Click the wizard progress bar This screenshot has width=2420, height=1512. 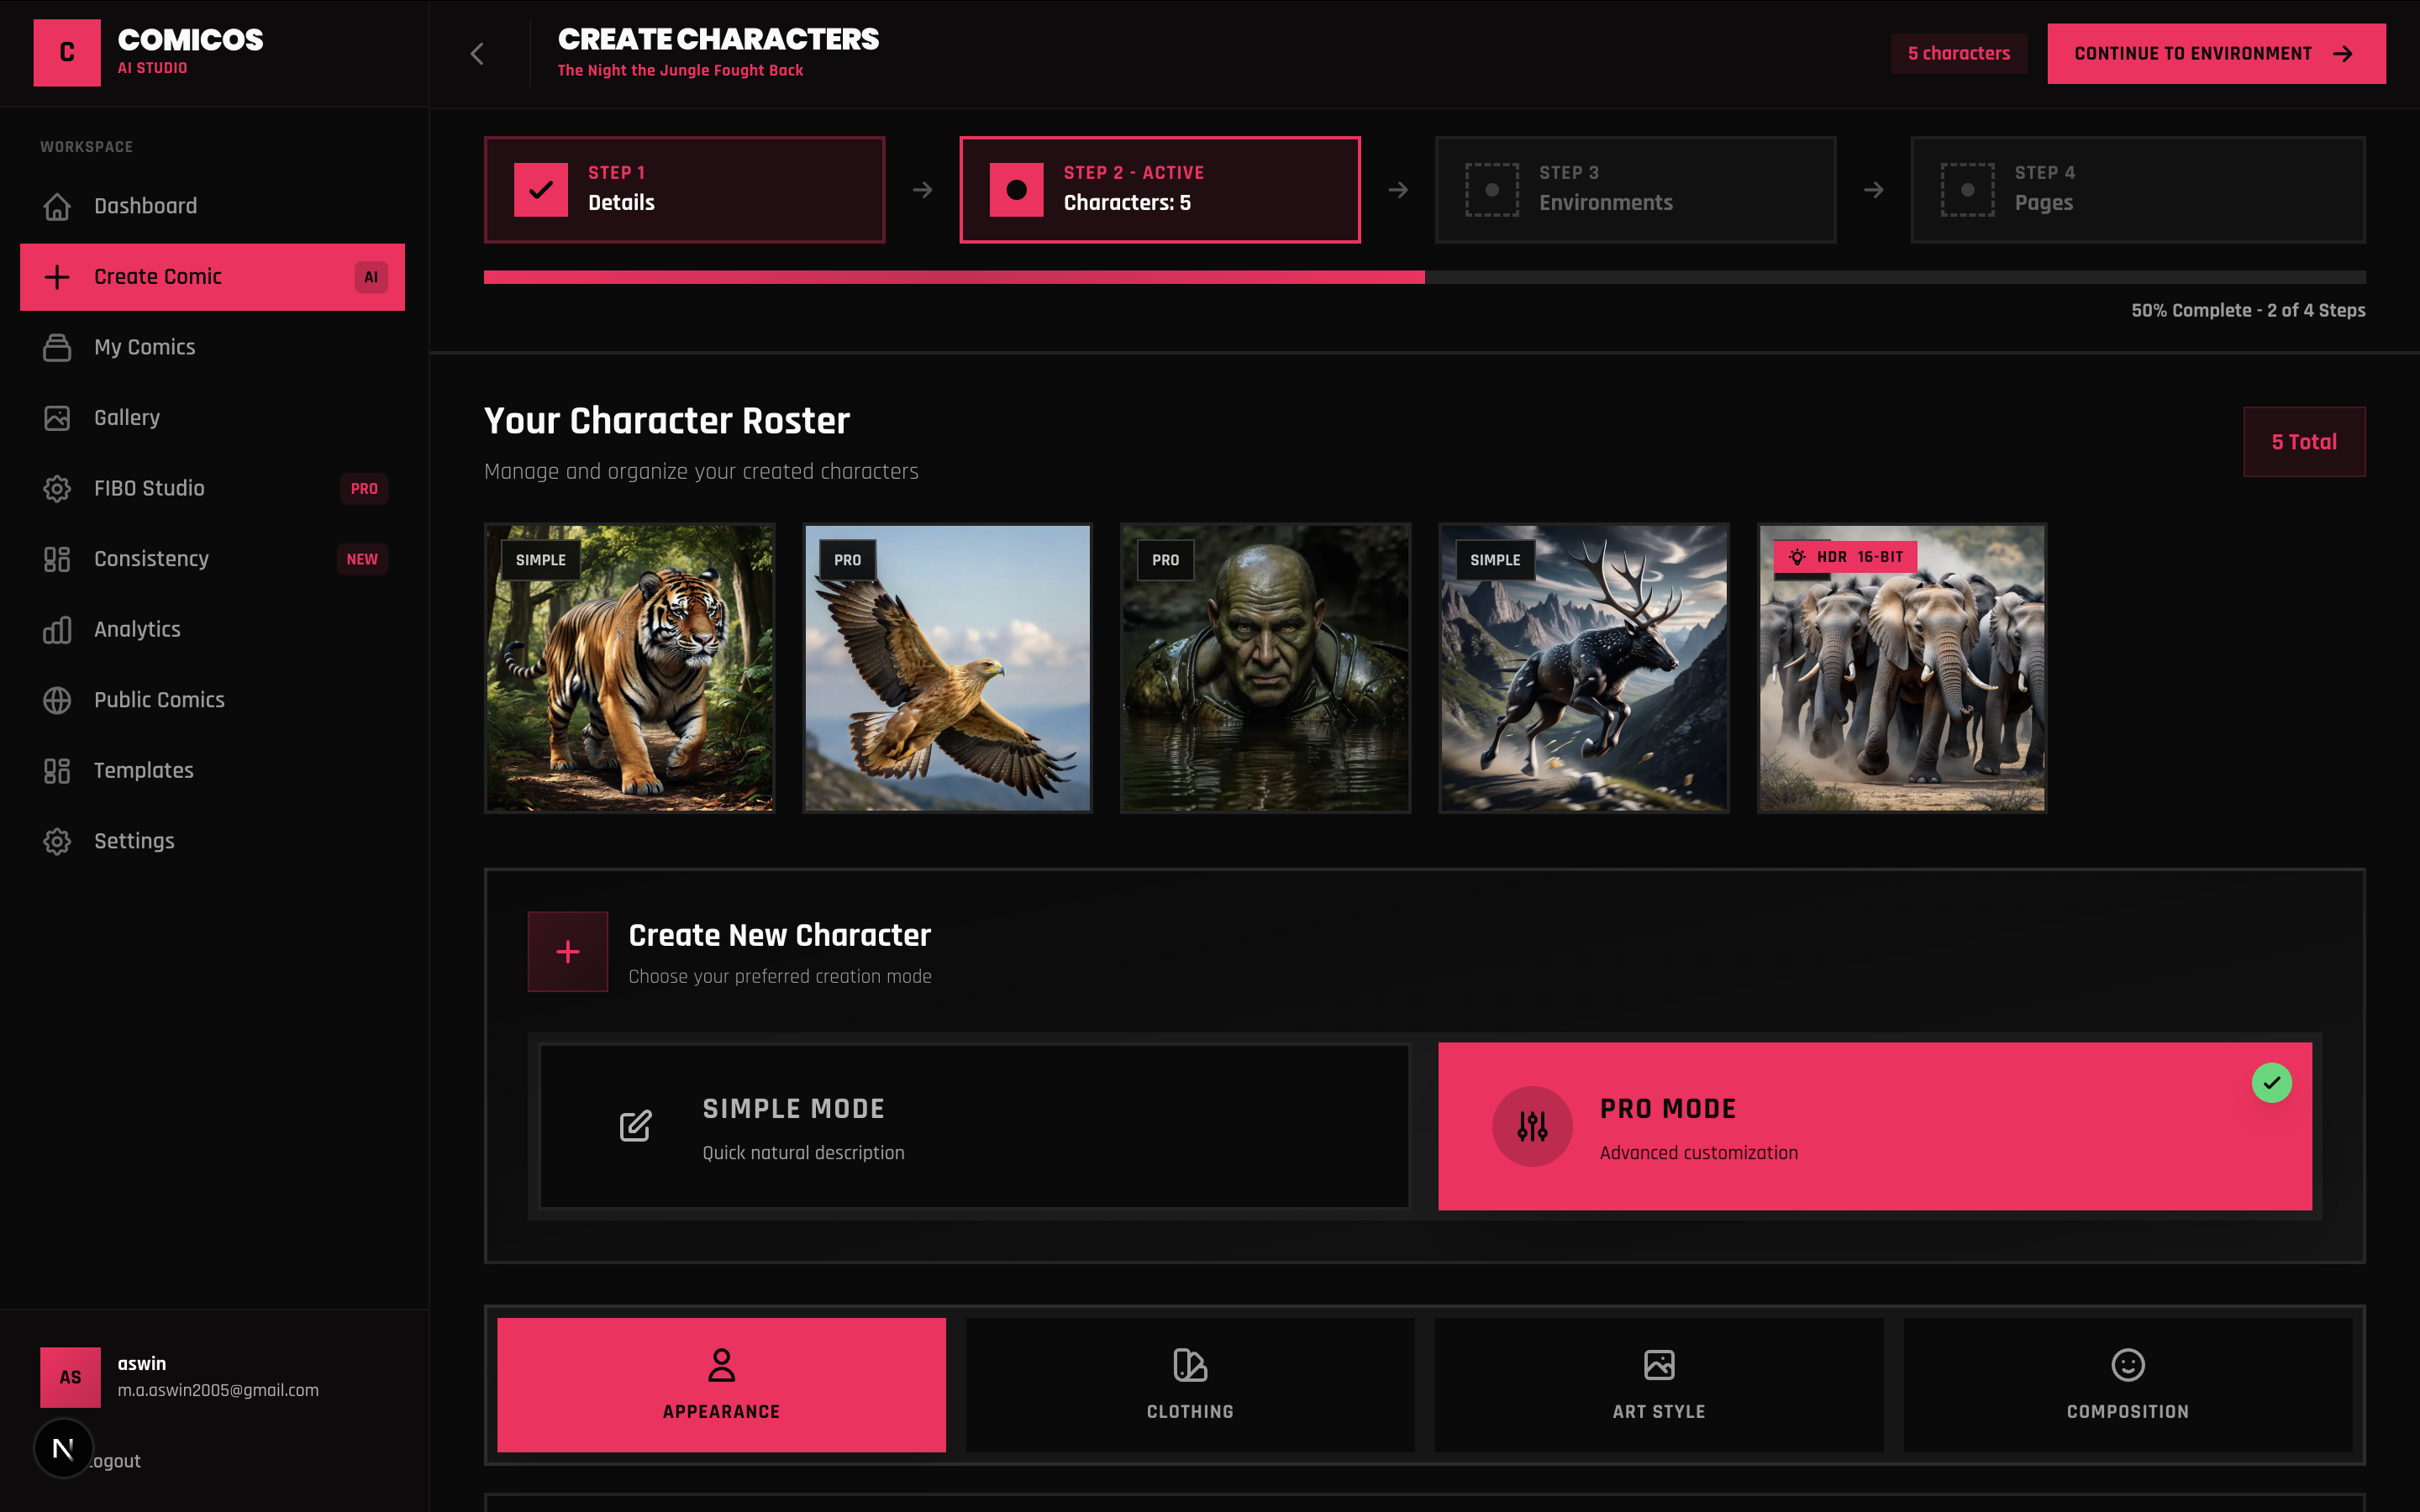pos(1424,277)
